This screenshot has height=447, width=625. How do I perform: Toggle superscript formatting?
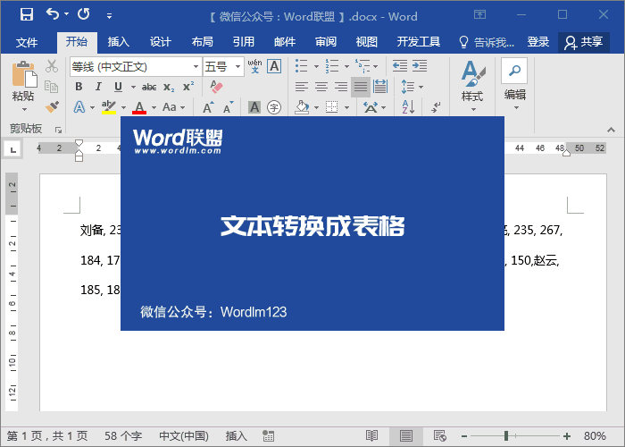pos(188,87)
